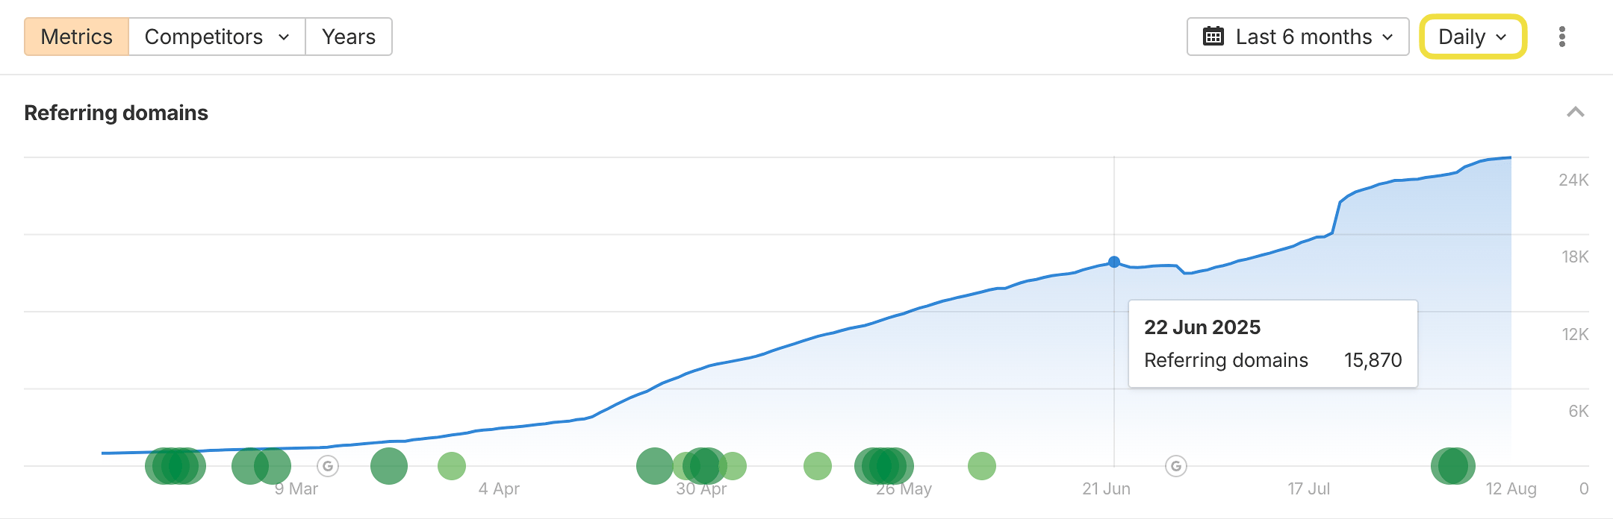Viewport: 1613px width, 519px height.
Task: Collapse the Referring domains chart section
Action: click(x=1575, y=113)
